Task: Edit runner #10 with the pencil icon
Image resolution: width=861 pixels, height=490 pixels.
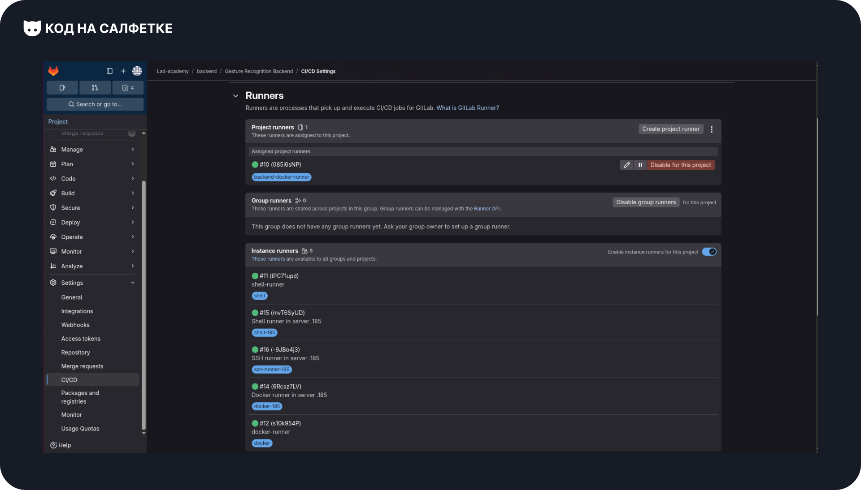Action: coord(626,165)
